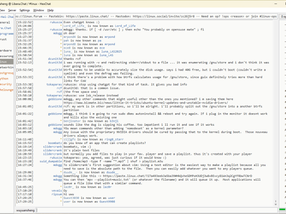
Task: Open the Settings menu
Action: [x=25, y=10]
